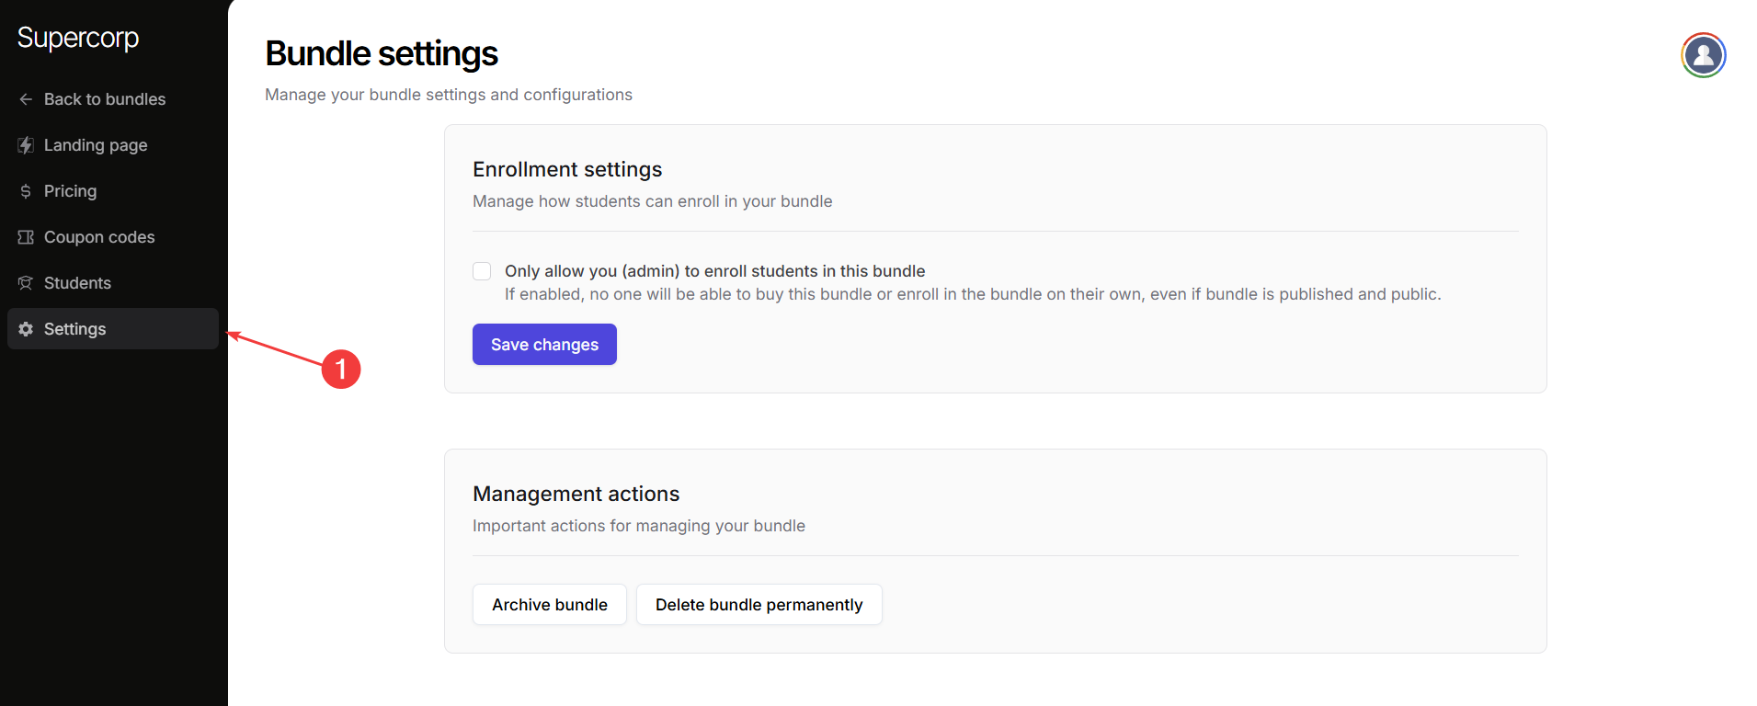Click the Coupon codes ticket icon

[26, 237]
